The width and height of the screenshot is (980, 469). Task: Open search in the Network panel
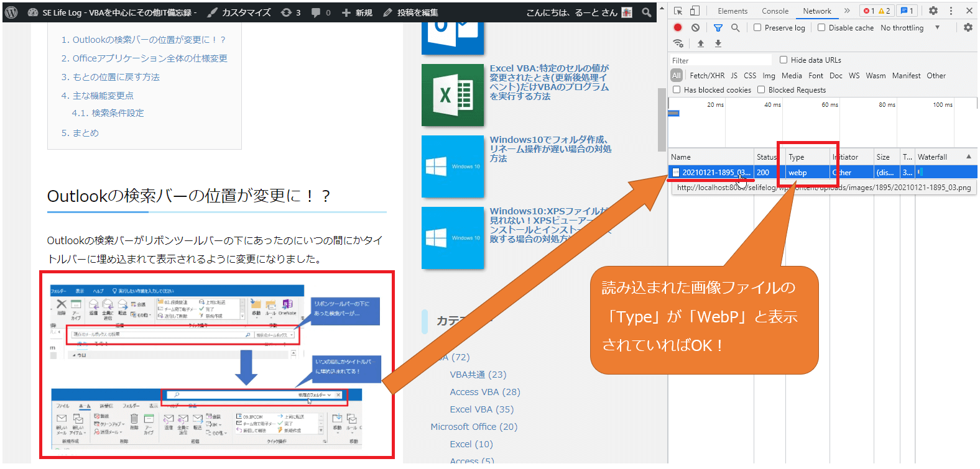[x=736, y=27]
